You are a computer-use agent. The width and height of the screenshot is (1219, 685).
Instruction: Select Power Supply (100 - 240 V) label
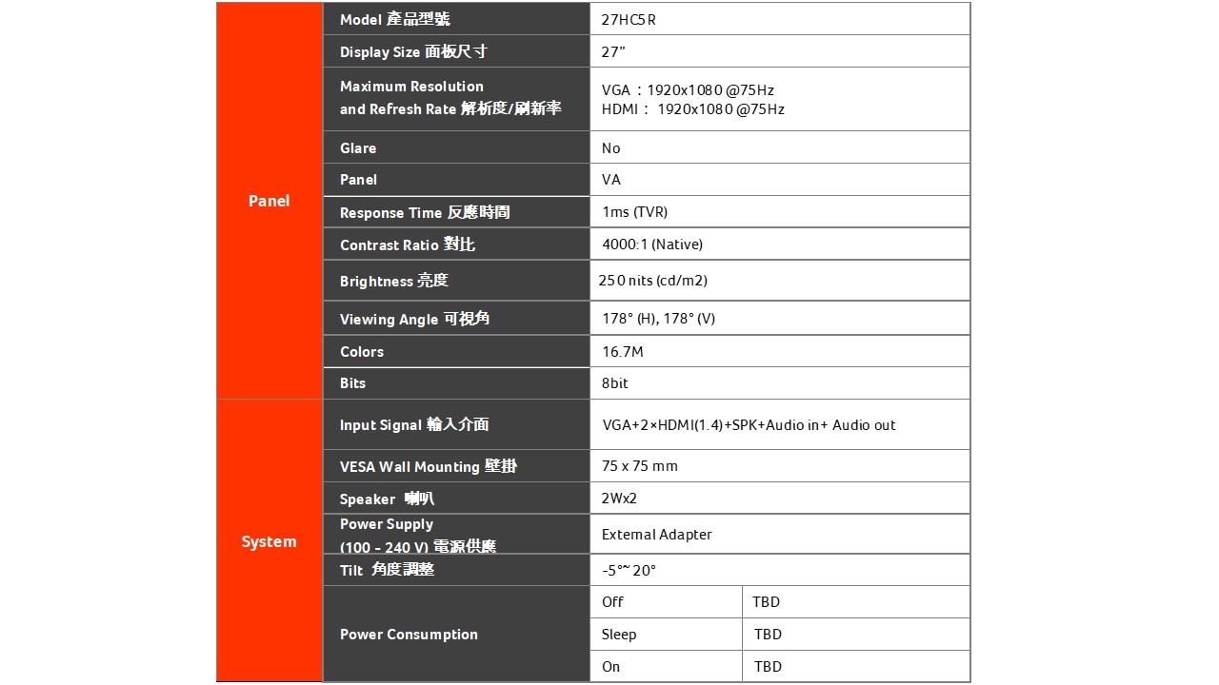(x=418, y=535)
